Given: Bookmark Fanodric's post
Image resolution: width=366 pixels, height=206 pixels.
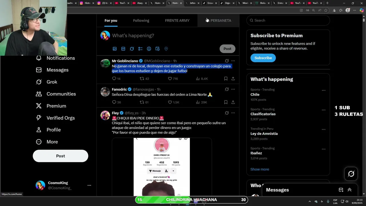Looking at the screenshot, I should coord(226,102).
